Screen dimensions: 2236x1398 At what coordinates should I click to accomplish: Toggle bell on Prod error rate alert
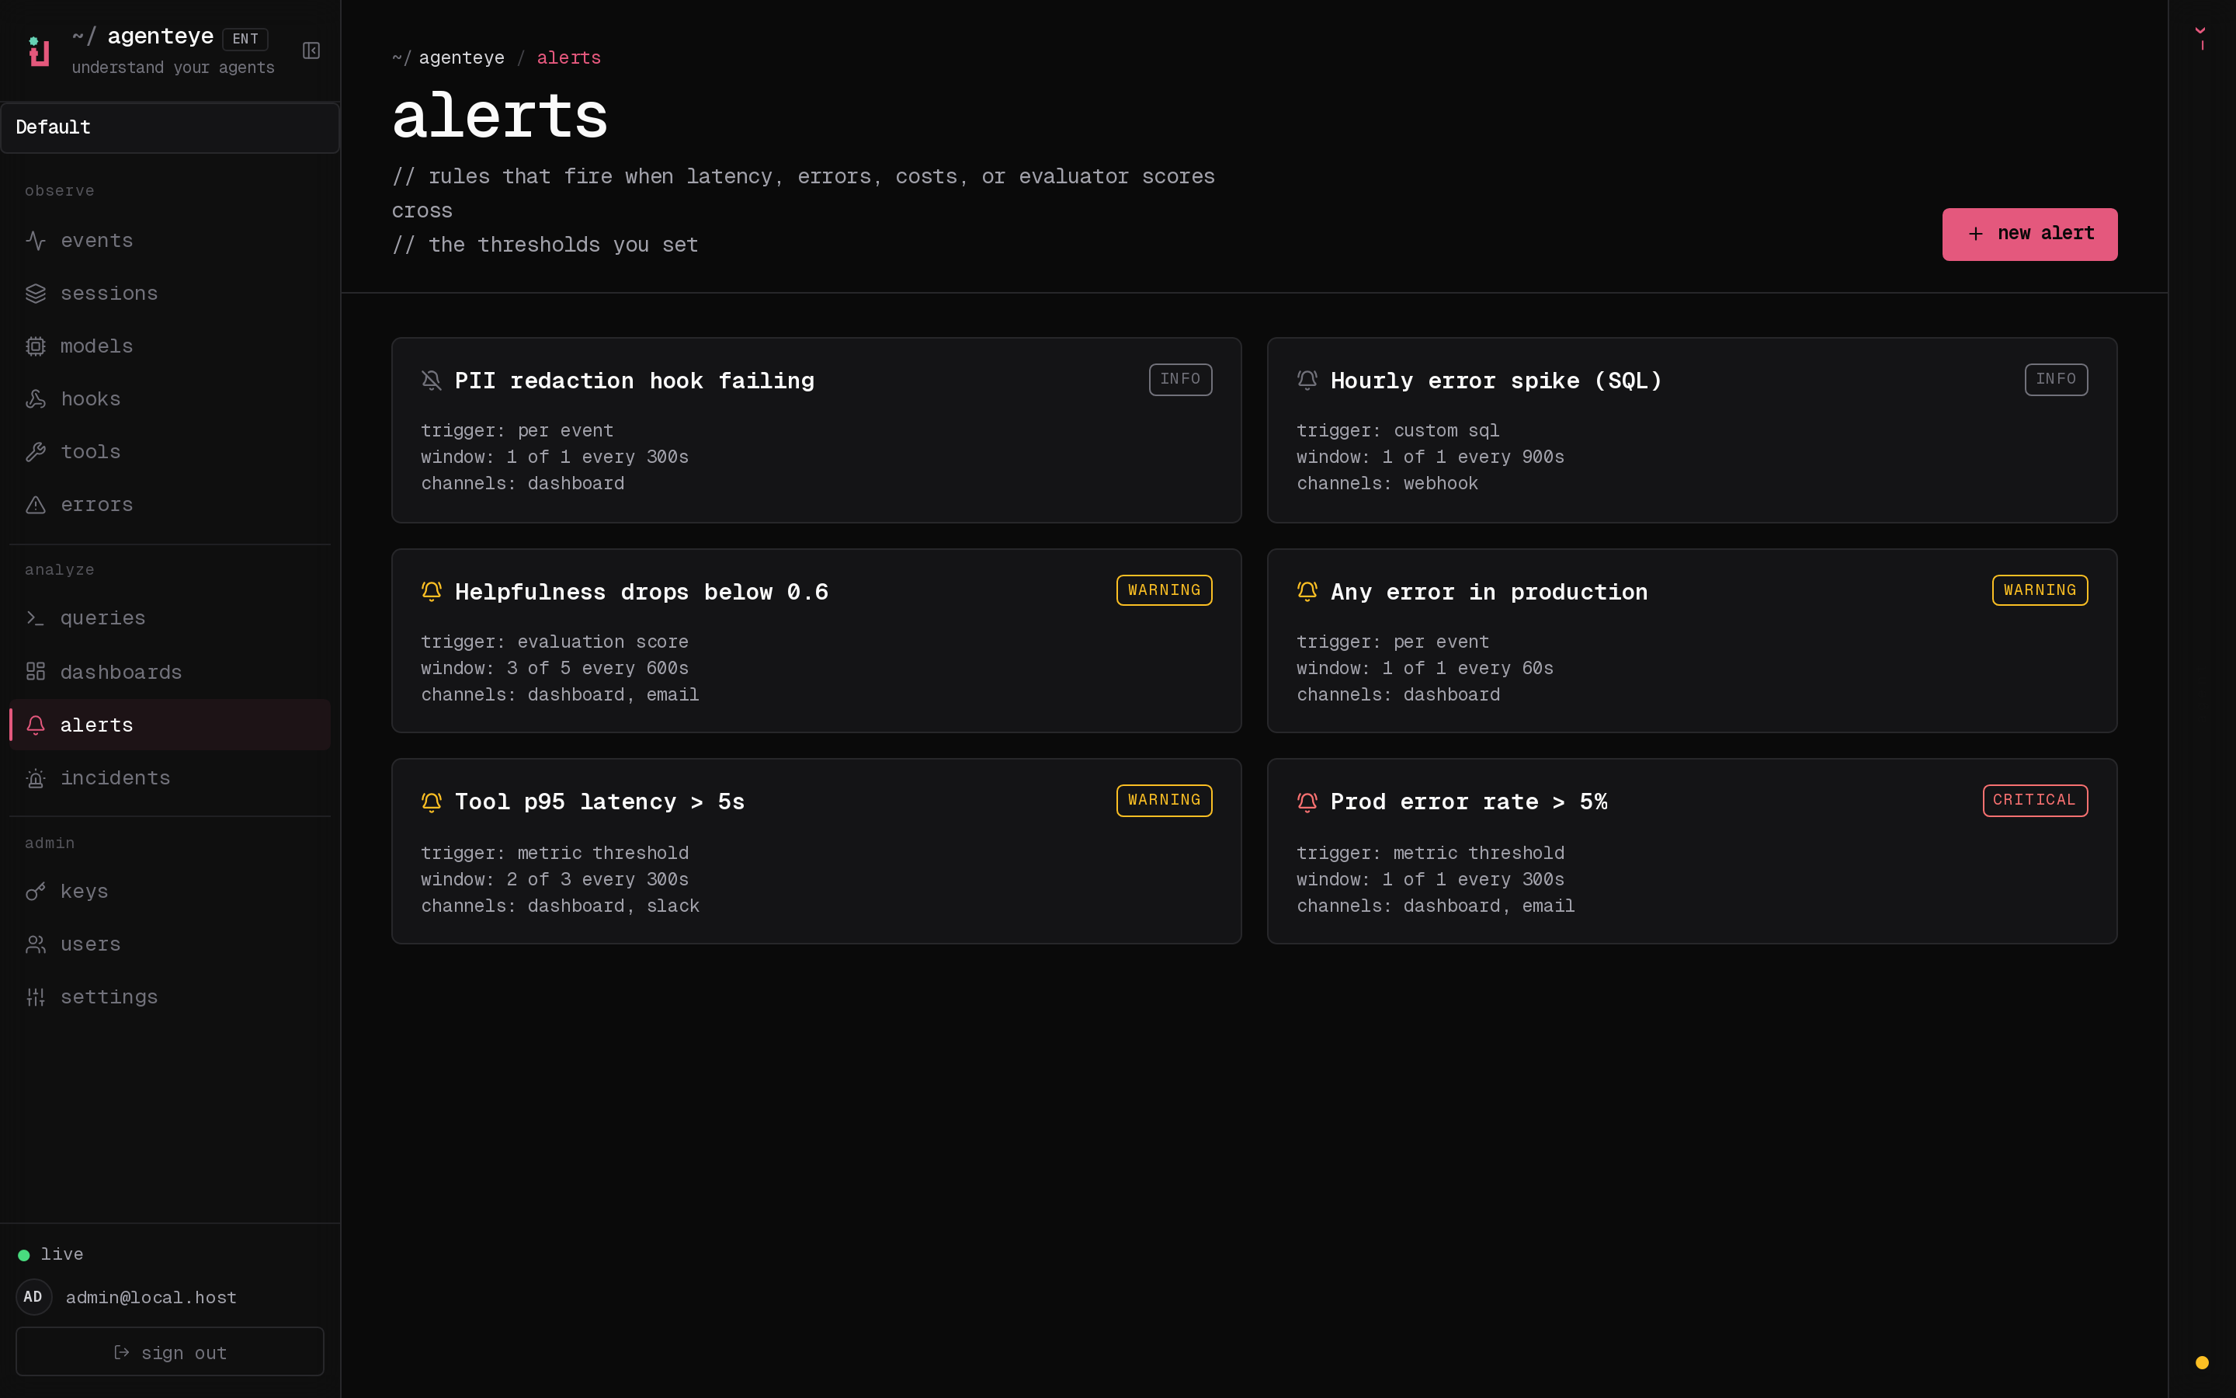[x=1307, y=802]
